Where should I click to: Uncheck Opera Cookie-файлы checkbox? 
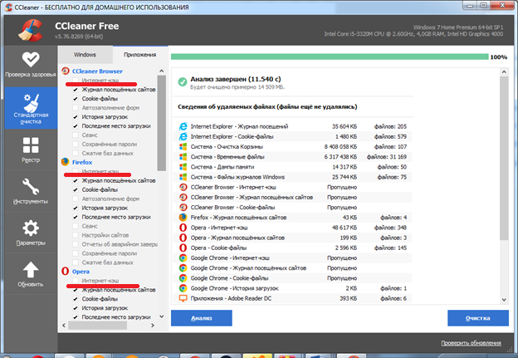click(x=76, y=299)
